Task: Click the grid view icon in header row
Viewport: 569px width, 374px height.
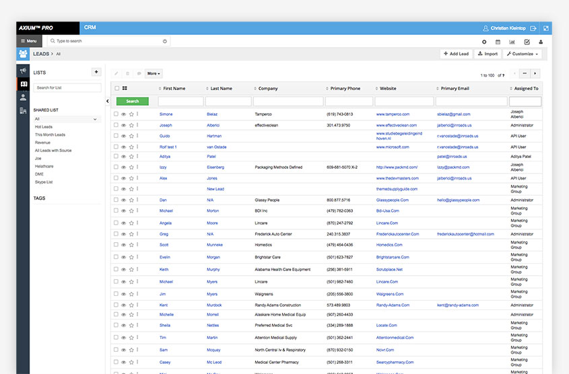Action: (x=125, y=88)
